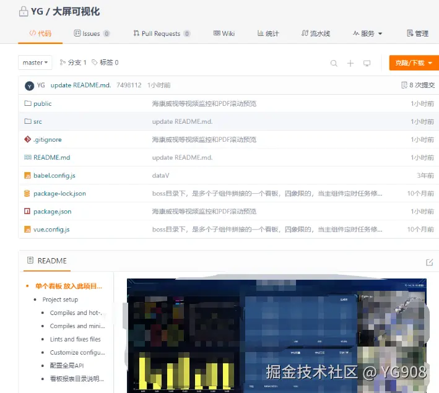Image resolution: width=439 pixels, height=393 pixels.
Task: Click the README edit icon
Action: pos(430,262)
